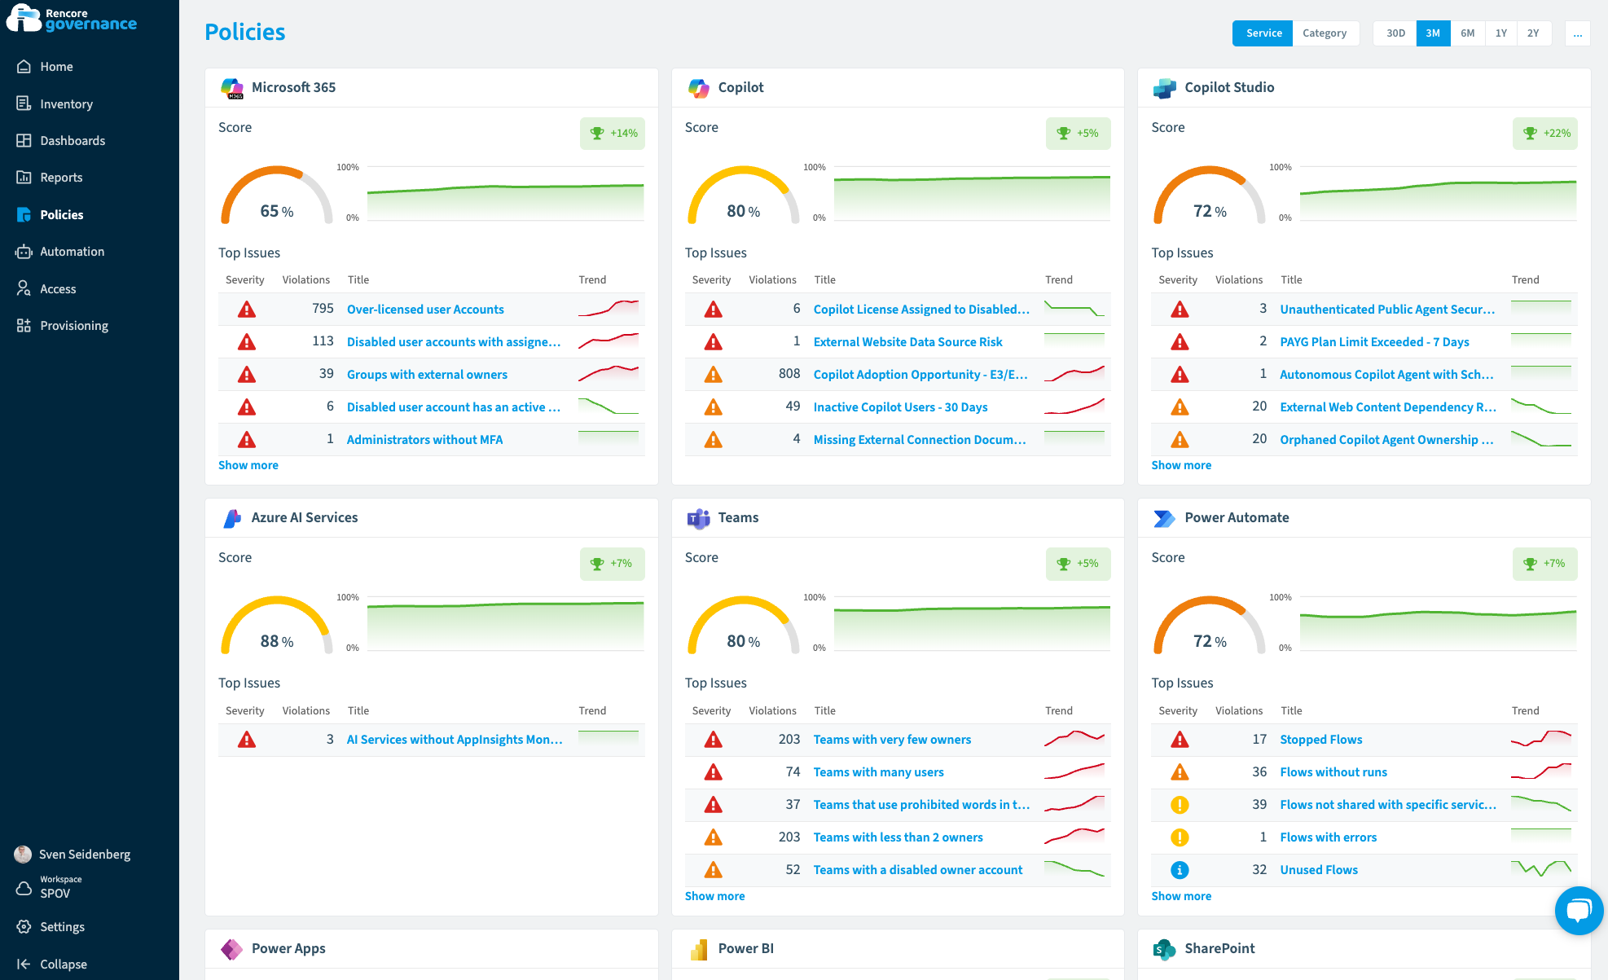Click the Provisioning icon in sidebar
The width and height of the screenshot is (1608, 980).
24,325
